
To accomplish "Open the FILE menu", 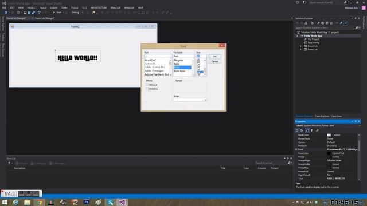I will coord(4,7).
